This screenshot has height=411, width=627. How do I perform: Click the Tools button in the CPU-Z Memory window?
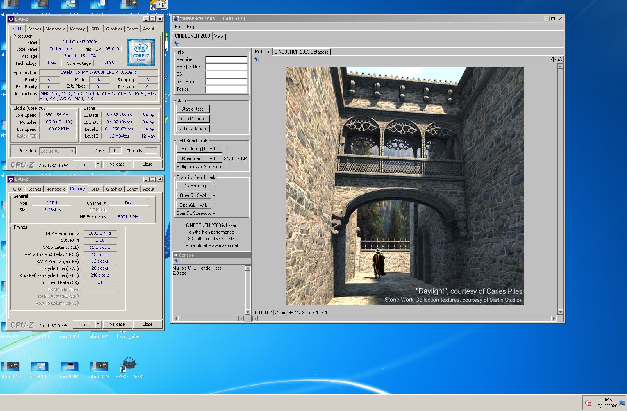point(84,324)
